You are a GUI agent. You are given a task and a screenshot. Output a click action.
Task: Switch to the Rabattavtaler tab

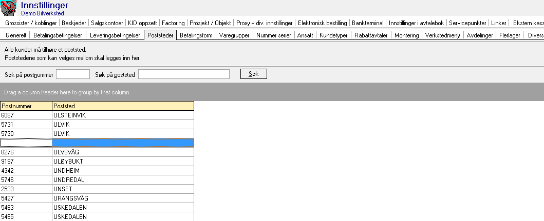point(371,35)
